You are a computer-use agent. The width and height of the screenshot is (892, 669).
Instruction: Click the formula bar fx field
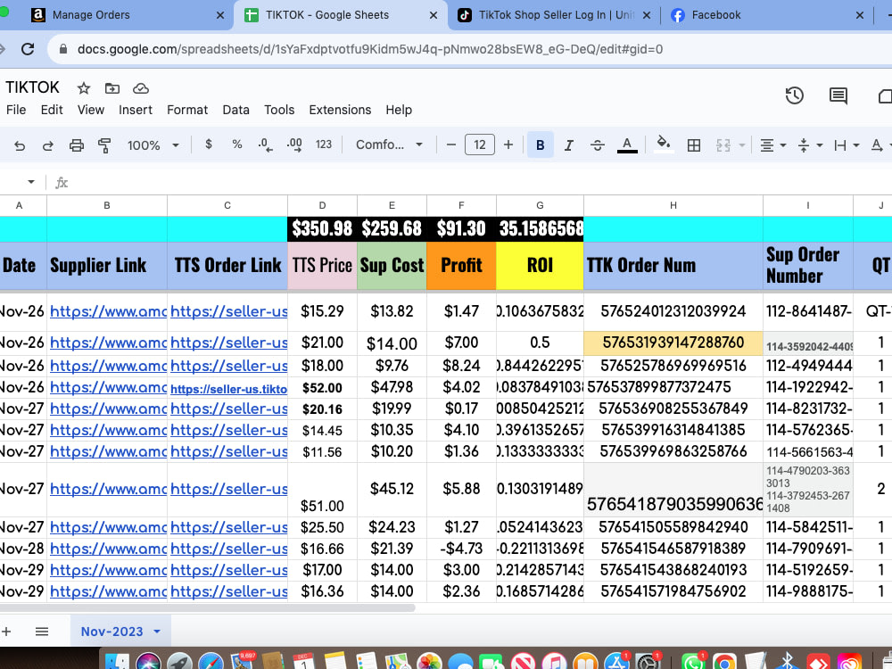coord(478,183)
